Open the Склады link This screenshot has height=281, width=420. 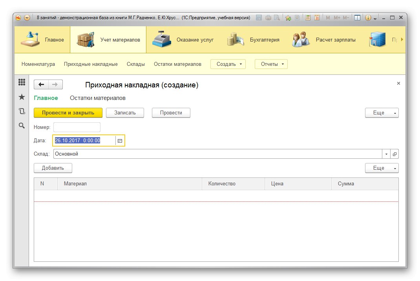pos(135,64)
